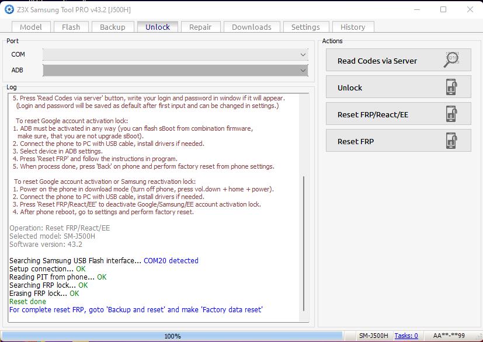
Task: Click phone-lock icon on Reset FRP/React/EE
Action: click(451, 114)
